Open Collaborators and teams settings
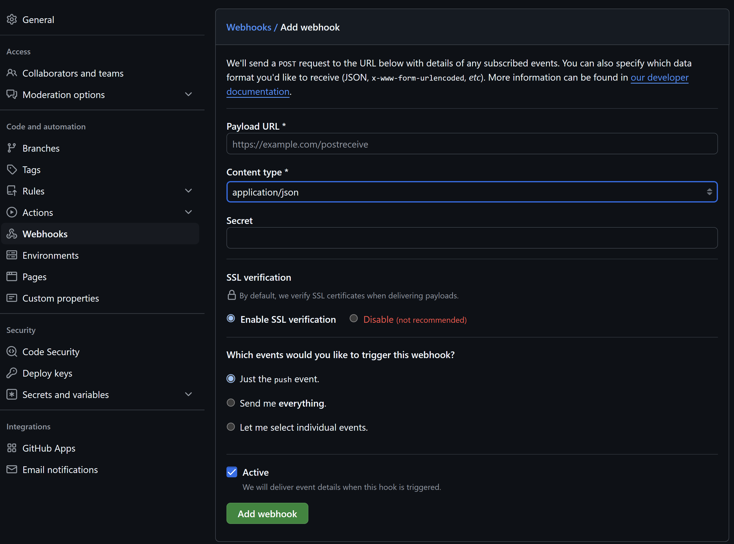This screenshot has width=734, height=544. tap(73, 73)
